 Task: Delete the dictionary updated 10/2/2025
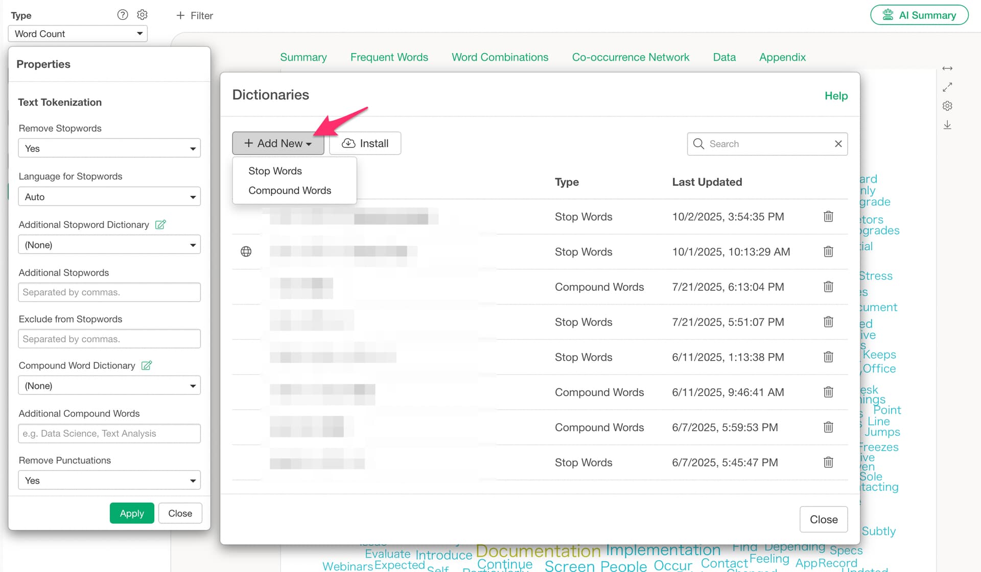coord(828,216)
